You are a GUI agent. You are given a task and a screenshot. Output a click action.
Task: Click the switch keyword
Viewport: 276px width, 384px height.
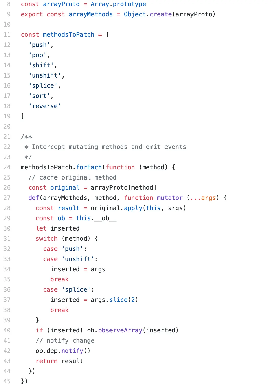[x=47, y=239]
